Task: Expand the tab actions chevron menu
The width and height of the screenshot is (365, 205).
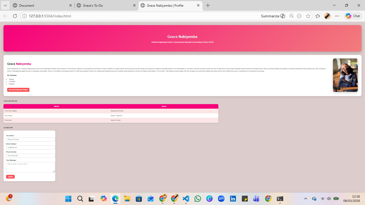Action: pos(5,5)
